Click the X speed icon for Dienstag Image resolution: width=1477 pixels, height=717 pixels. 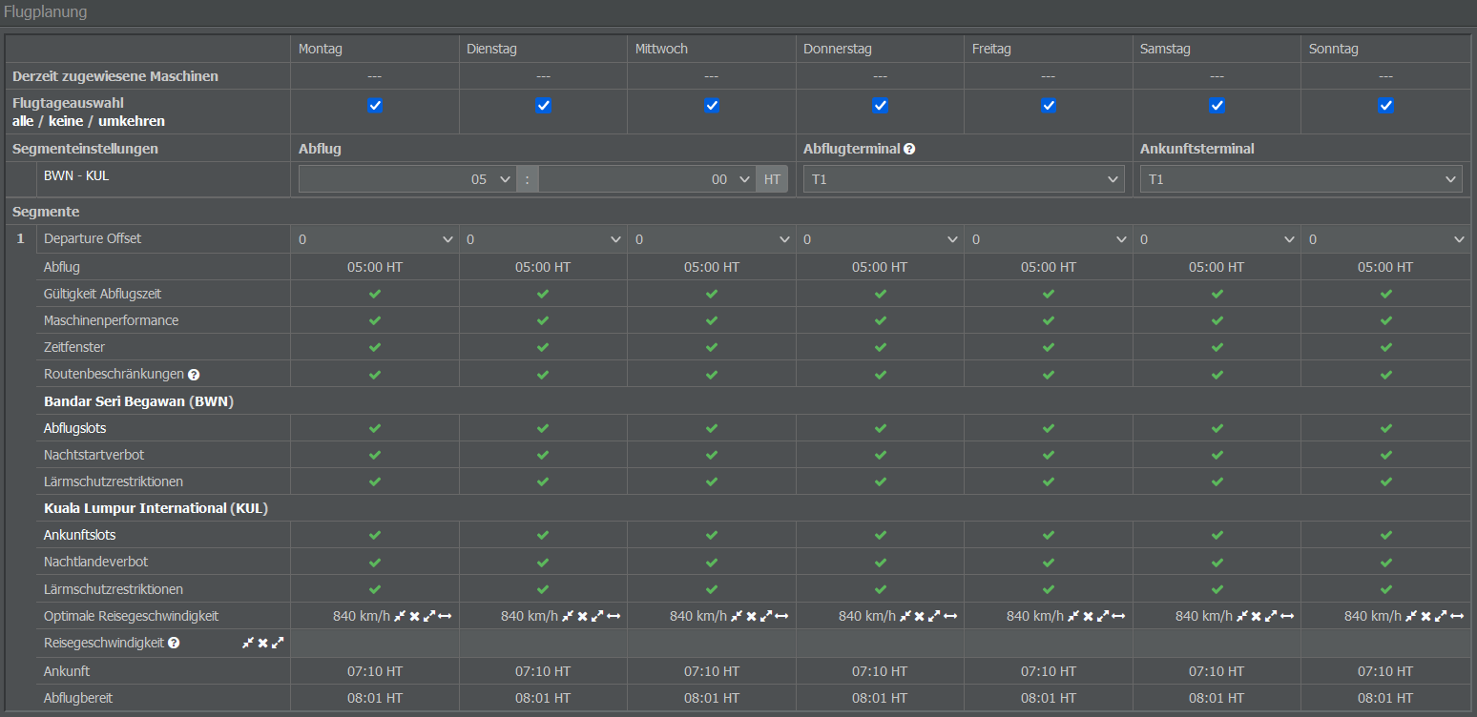pos(583,616)
